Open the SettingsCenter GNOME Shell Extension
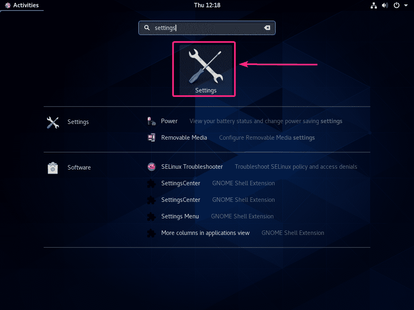The image size is (414, 310). coord(180,183)
